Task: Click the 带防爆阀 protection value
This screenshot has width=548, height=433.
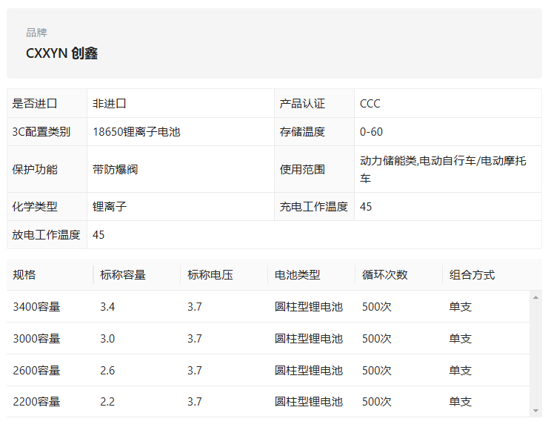Action: coord(116,170)
